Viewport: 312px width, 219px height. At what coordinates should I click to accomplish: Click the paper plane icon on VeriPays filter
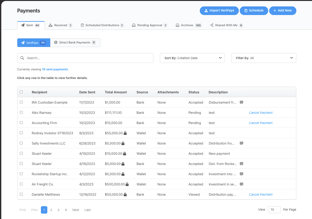(23, 42)
